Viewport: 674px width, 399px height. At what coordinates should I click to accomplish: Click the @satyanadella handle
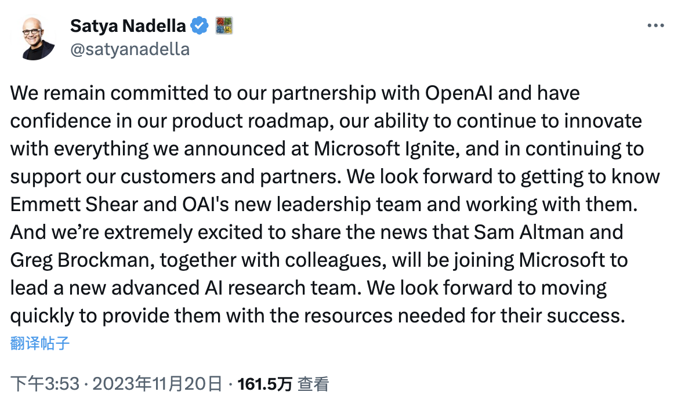point(129,49)
